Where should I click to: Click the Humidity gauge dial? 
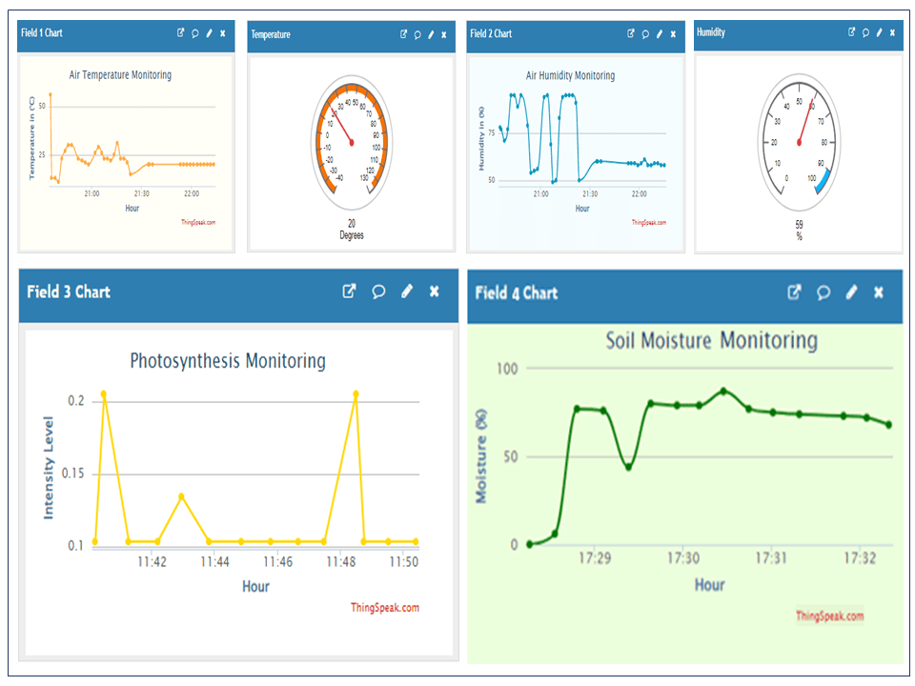click(x=799, y=142)
